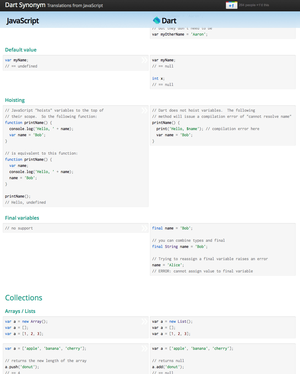Click '// method will issue a compilation error' comment
Screen dimensions: 300x374
coord(222,117)
